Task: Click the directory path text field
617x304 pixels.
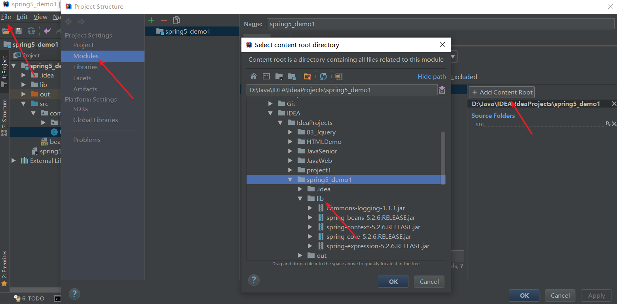Action: 342,90
